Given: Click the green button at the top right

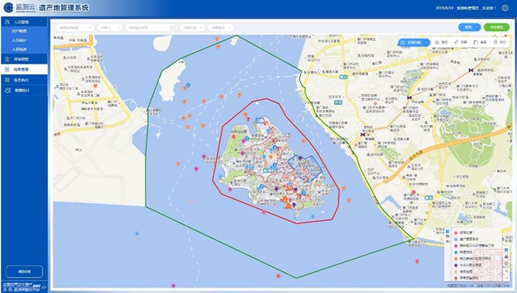Looking at the screenshot, I should pyautogui.click(x=497, y=27).
